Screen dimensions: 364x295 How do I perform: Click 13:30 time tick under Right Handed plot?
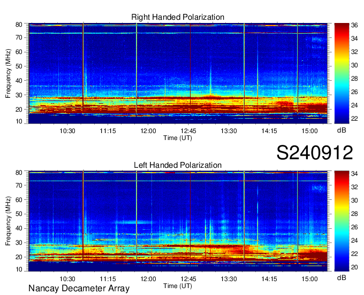click(x=229, y=131)
